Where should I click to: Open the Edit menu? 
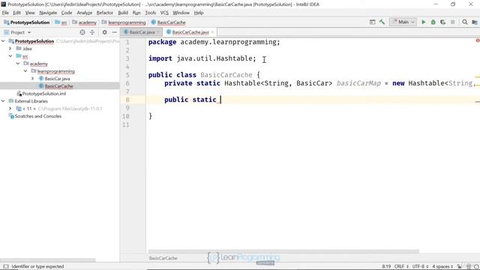pos(16,13)
